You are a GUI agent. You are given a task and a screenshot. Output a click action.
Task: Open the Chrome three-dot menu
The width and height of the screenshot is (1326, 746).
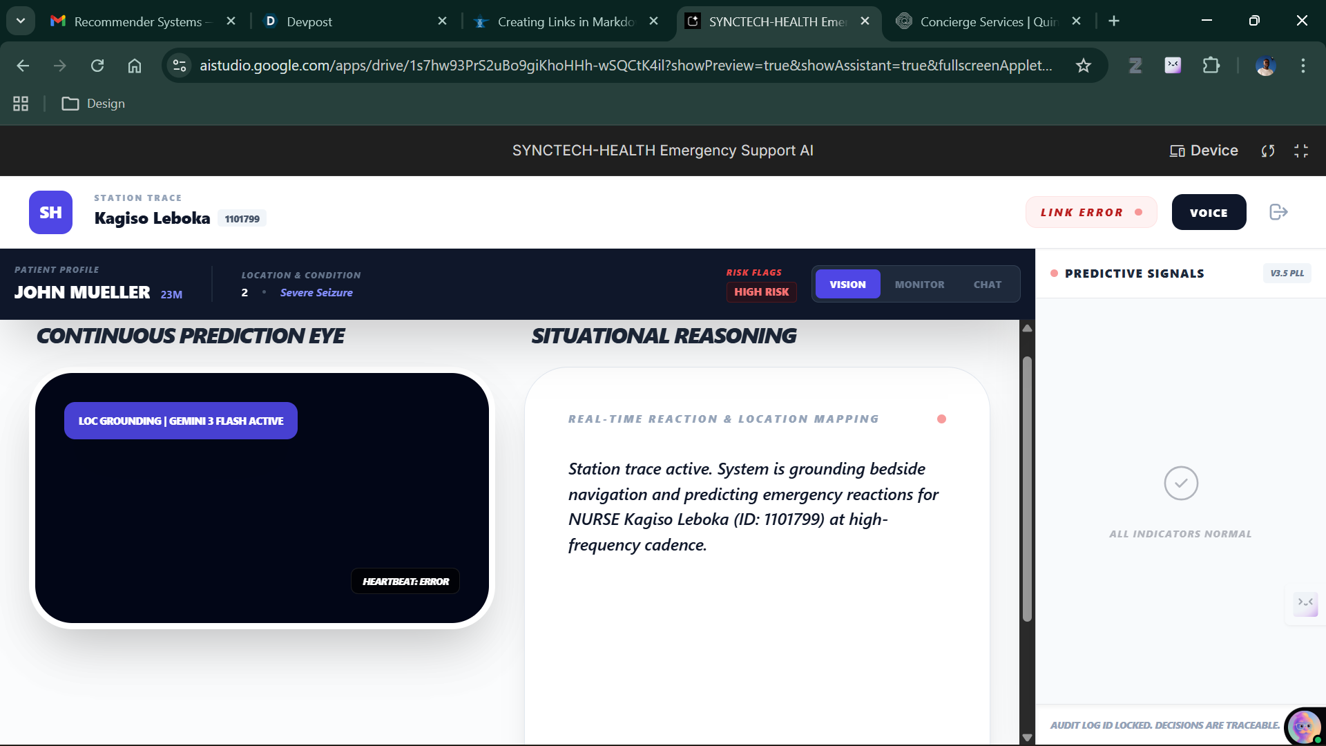(1303, 66)
